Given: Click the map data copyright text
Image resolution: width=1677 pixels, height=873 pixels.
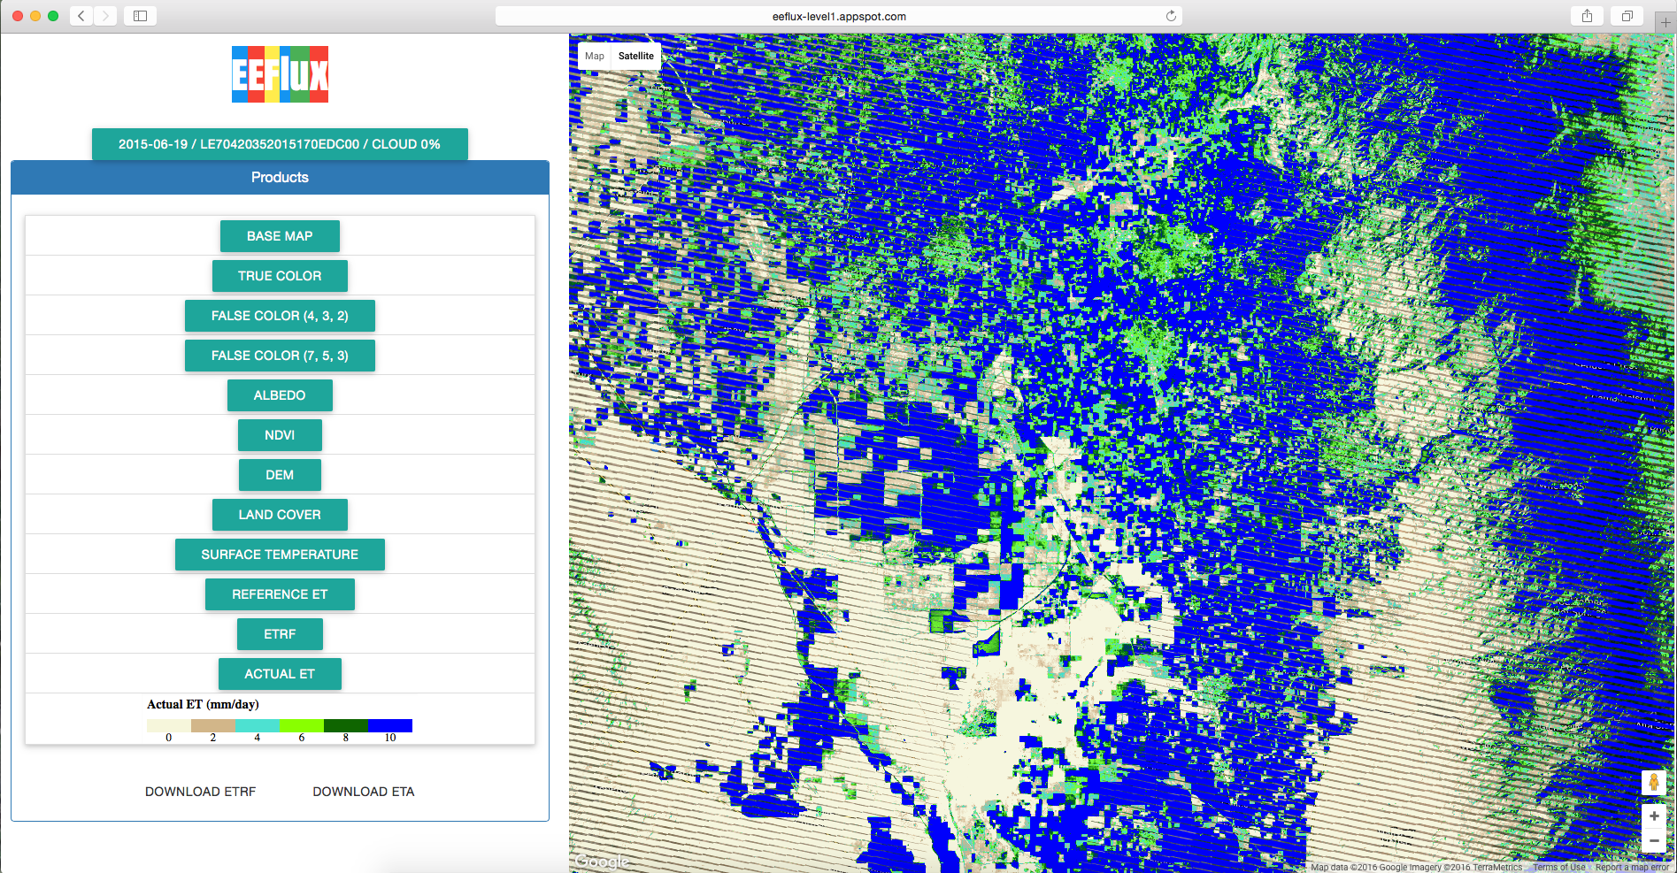Looking at the screenshot, I should (1416, 868).
